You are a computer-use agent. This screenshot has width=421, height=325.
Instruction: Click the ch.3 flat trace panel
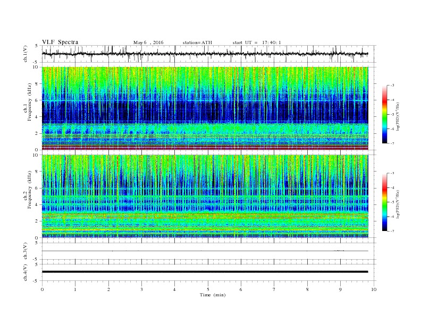(x=209, y=251)
